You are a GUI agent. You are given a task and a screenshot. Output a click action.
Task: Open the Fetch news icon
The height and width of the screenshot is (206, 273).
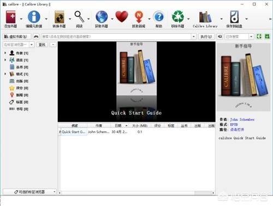point(139,17)
